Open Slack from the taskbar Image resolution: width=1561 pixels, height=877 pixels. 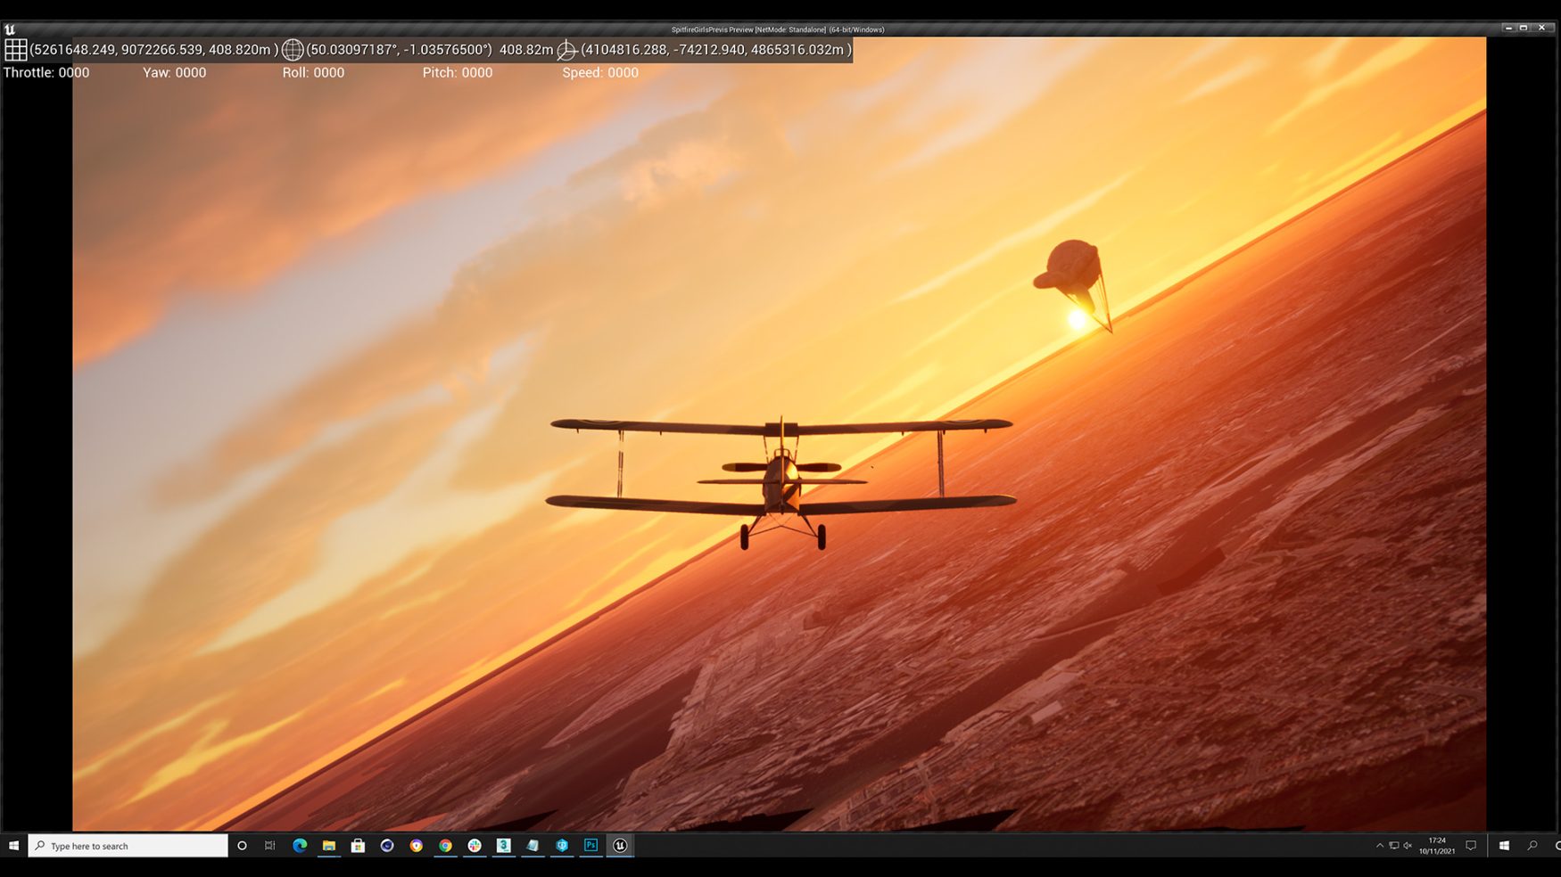(475, 846)
